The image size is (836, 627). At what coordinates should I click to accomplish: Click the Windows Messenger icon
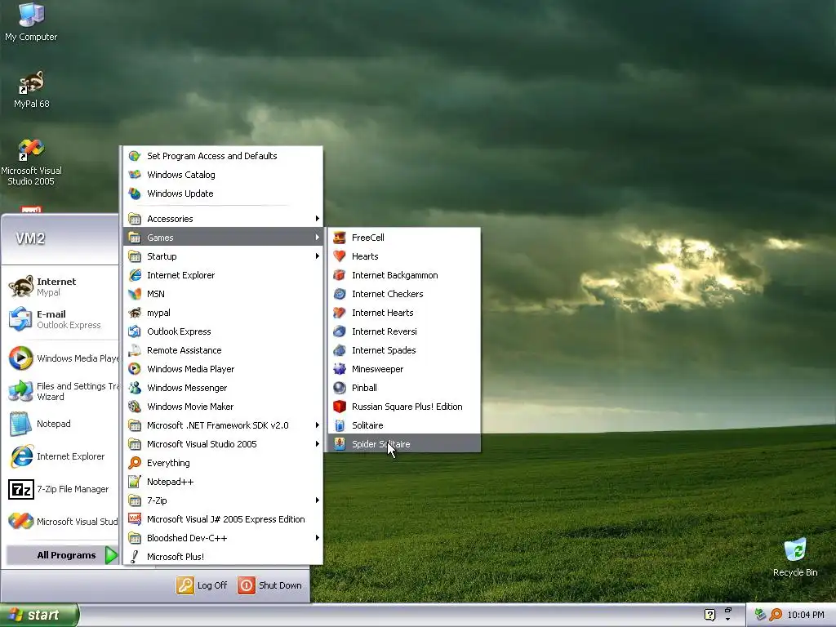pyautogui.click(x=135, y=388)
